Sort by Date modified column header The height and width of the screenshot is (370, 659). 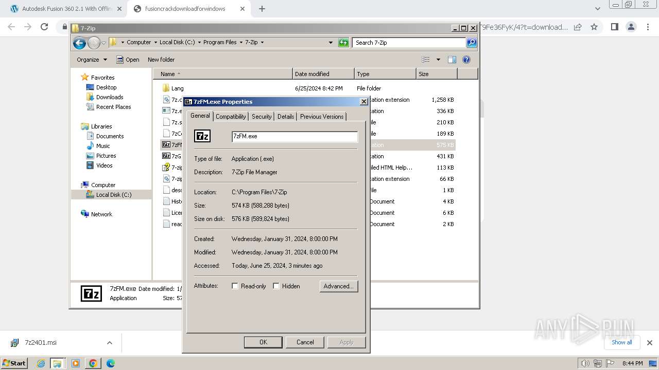(323, 74)
